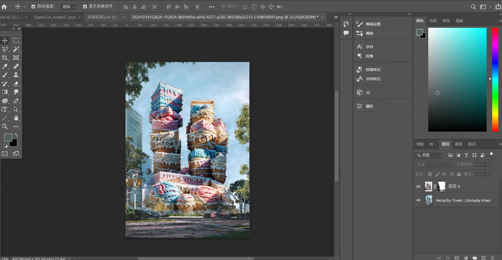Uncheck the 自动选择 checkbox
This screenshot has height=260, width=502.
coord(33,7)
